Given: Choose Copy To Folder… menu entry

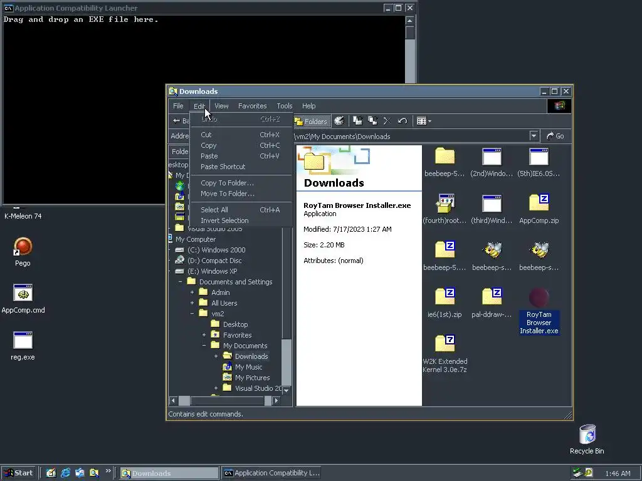Looking at the screenshot, I should pyautogui.click(x=241, y=183).
